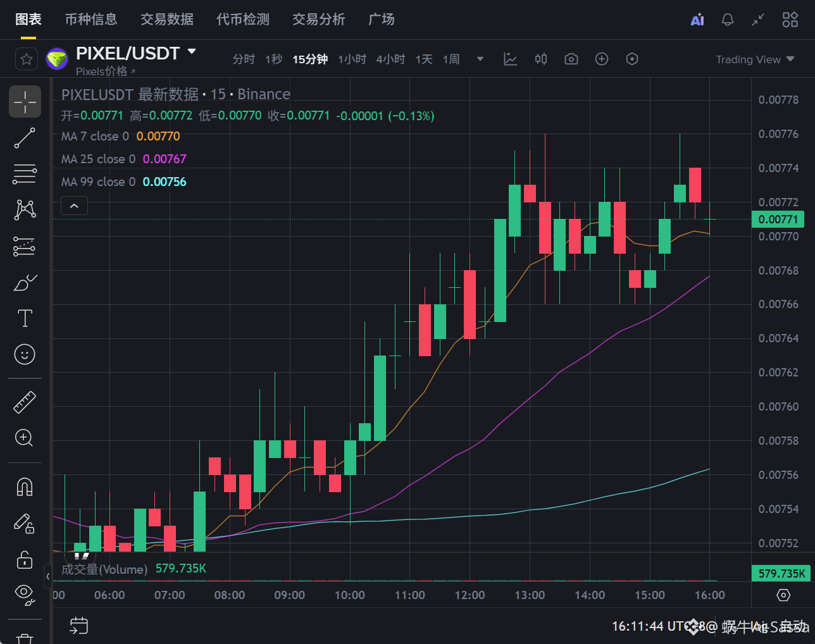The width and height of the screenshot is (815, 644).
Task: Open the emoji icons tool
Action: [25, 354]
